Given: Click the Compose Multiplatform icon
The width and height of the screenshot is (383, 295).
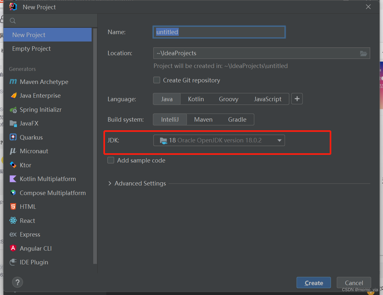Looking at the screenshot, I should click(13, 193).
